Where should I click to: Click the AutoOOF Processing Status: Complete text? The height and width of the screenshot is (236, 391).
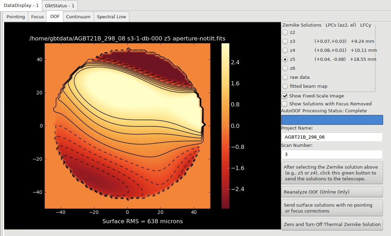(324, 111)
